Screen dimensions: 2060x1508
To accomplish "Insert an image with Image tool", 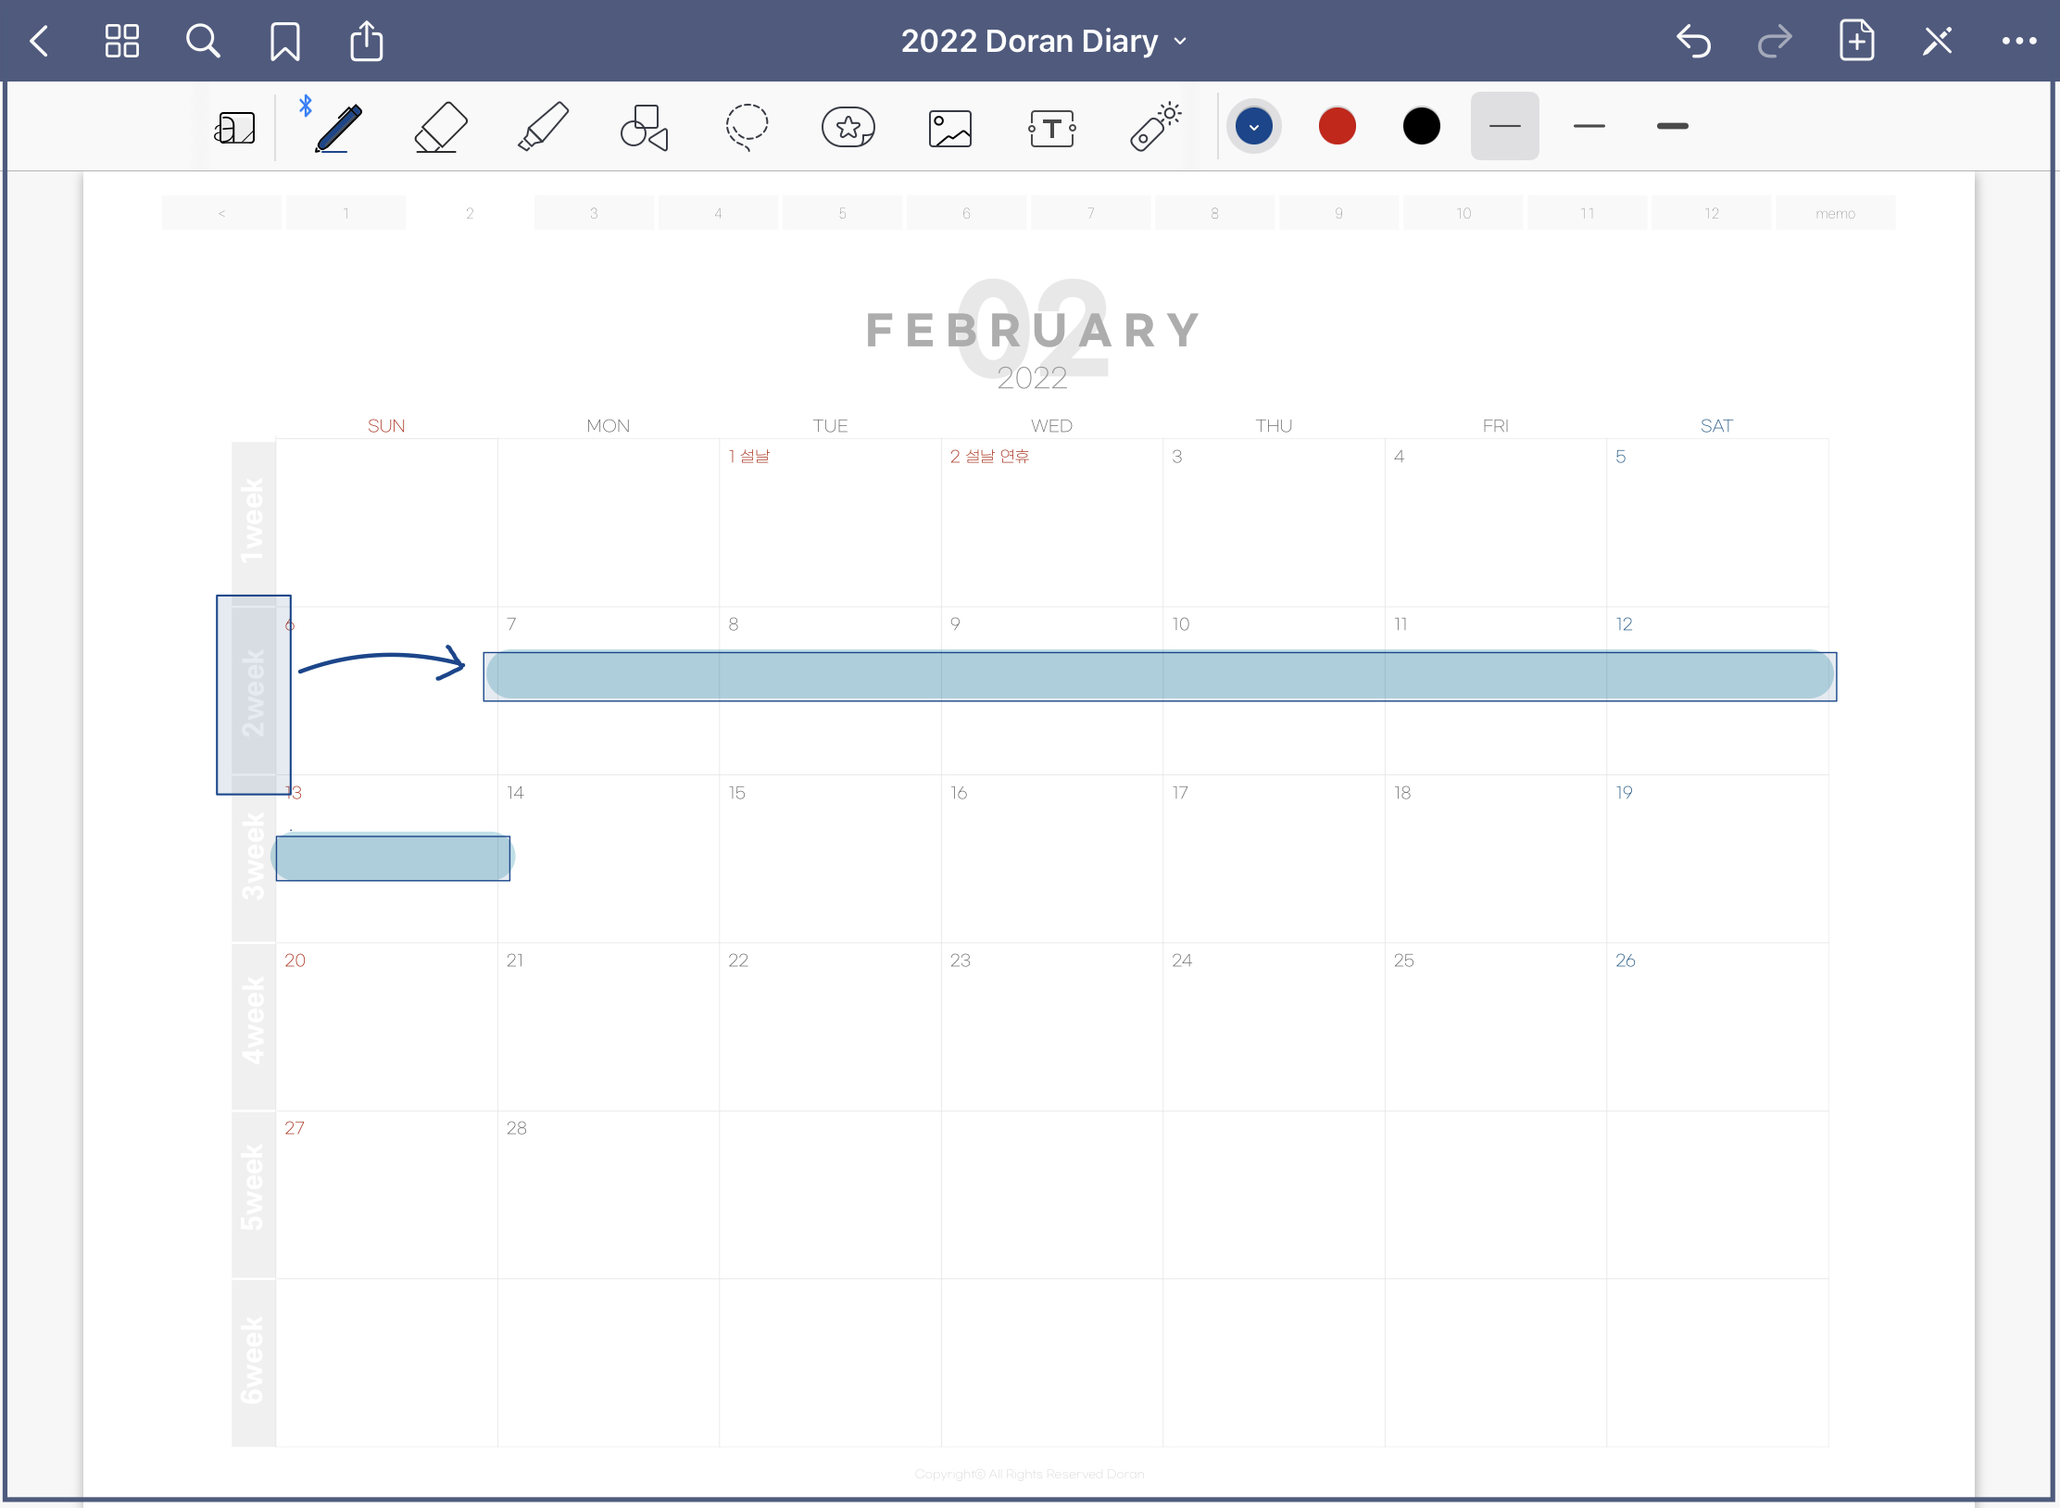I will [949, 128].
